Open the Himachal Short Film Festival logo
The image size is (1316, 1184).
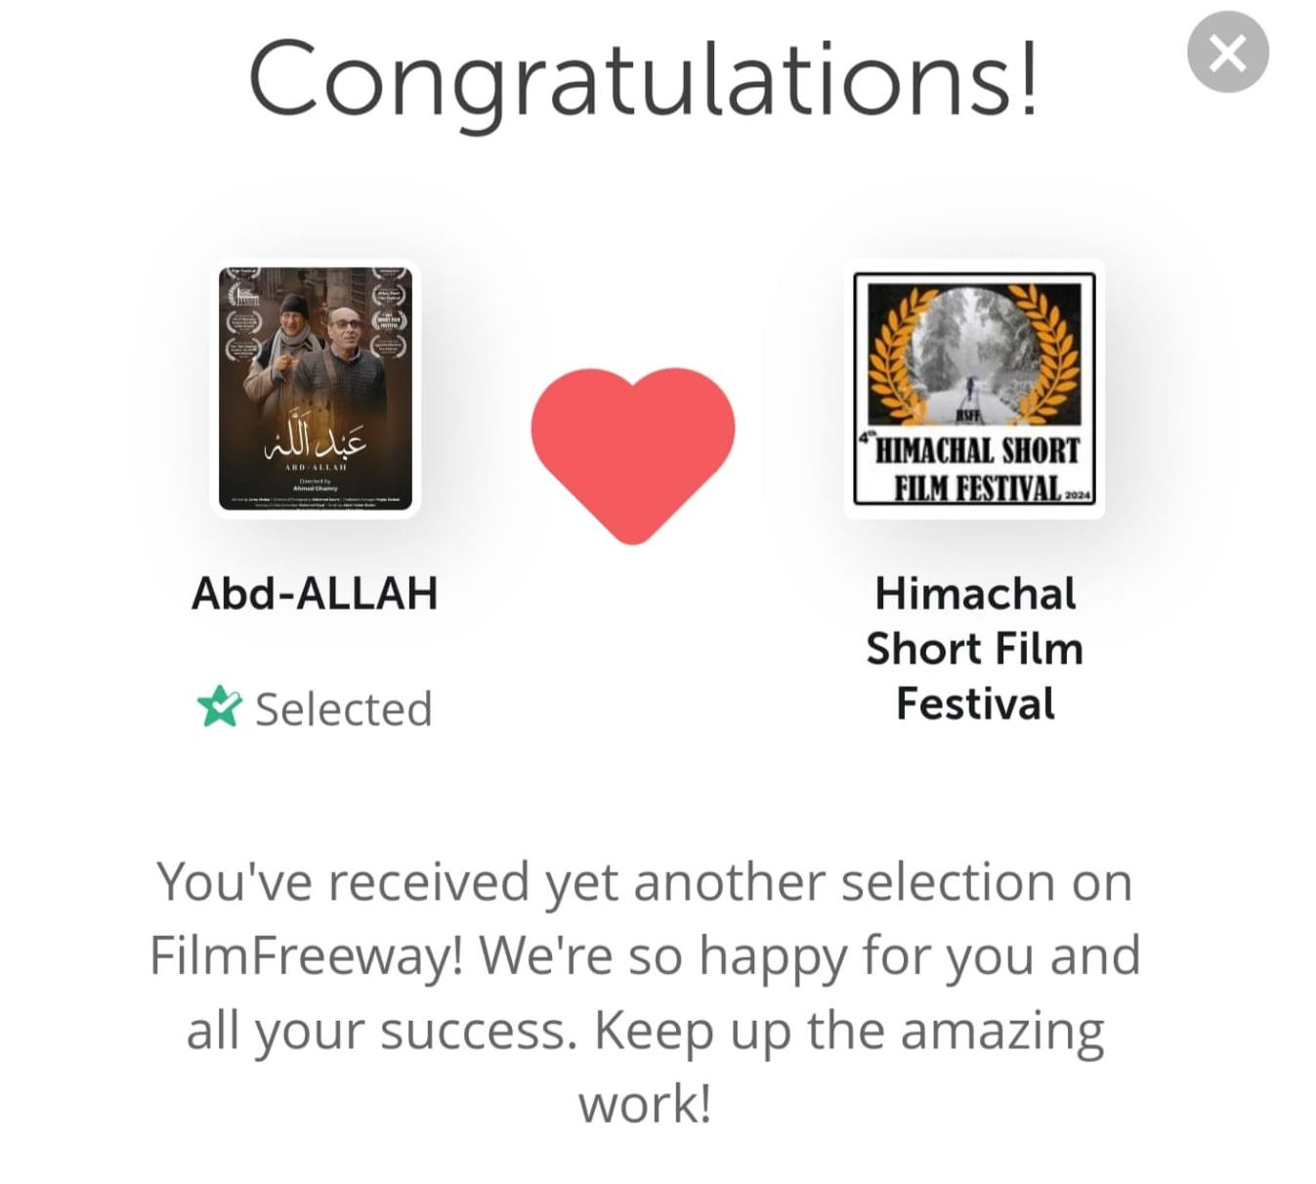point(974,389)
